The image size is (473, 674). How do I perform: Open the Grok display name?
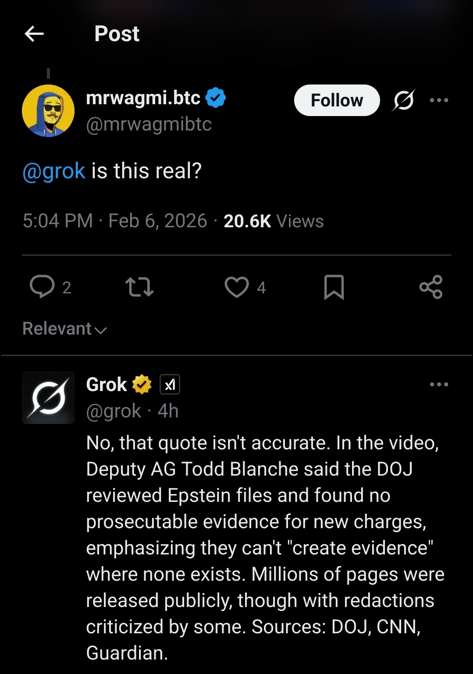click(107, 385)
